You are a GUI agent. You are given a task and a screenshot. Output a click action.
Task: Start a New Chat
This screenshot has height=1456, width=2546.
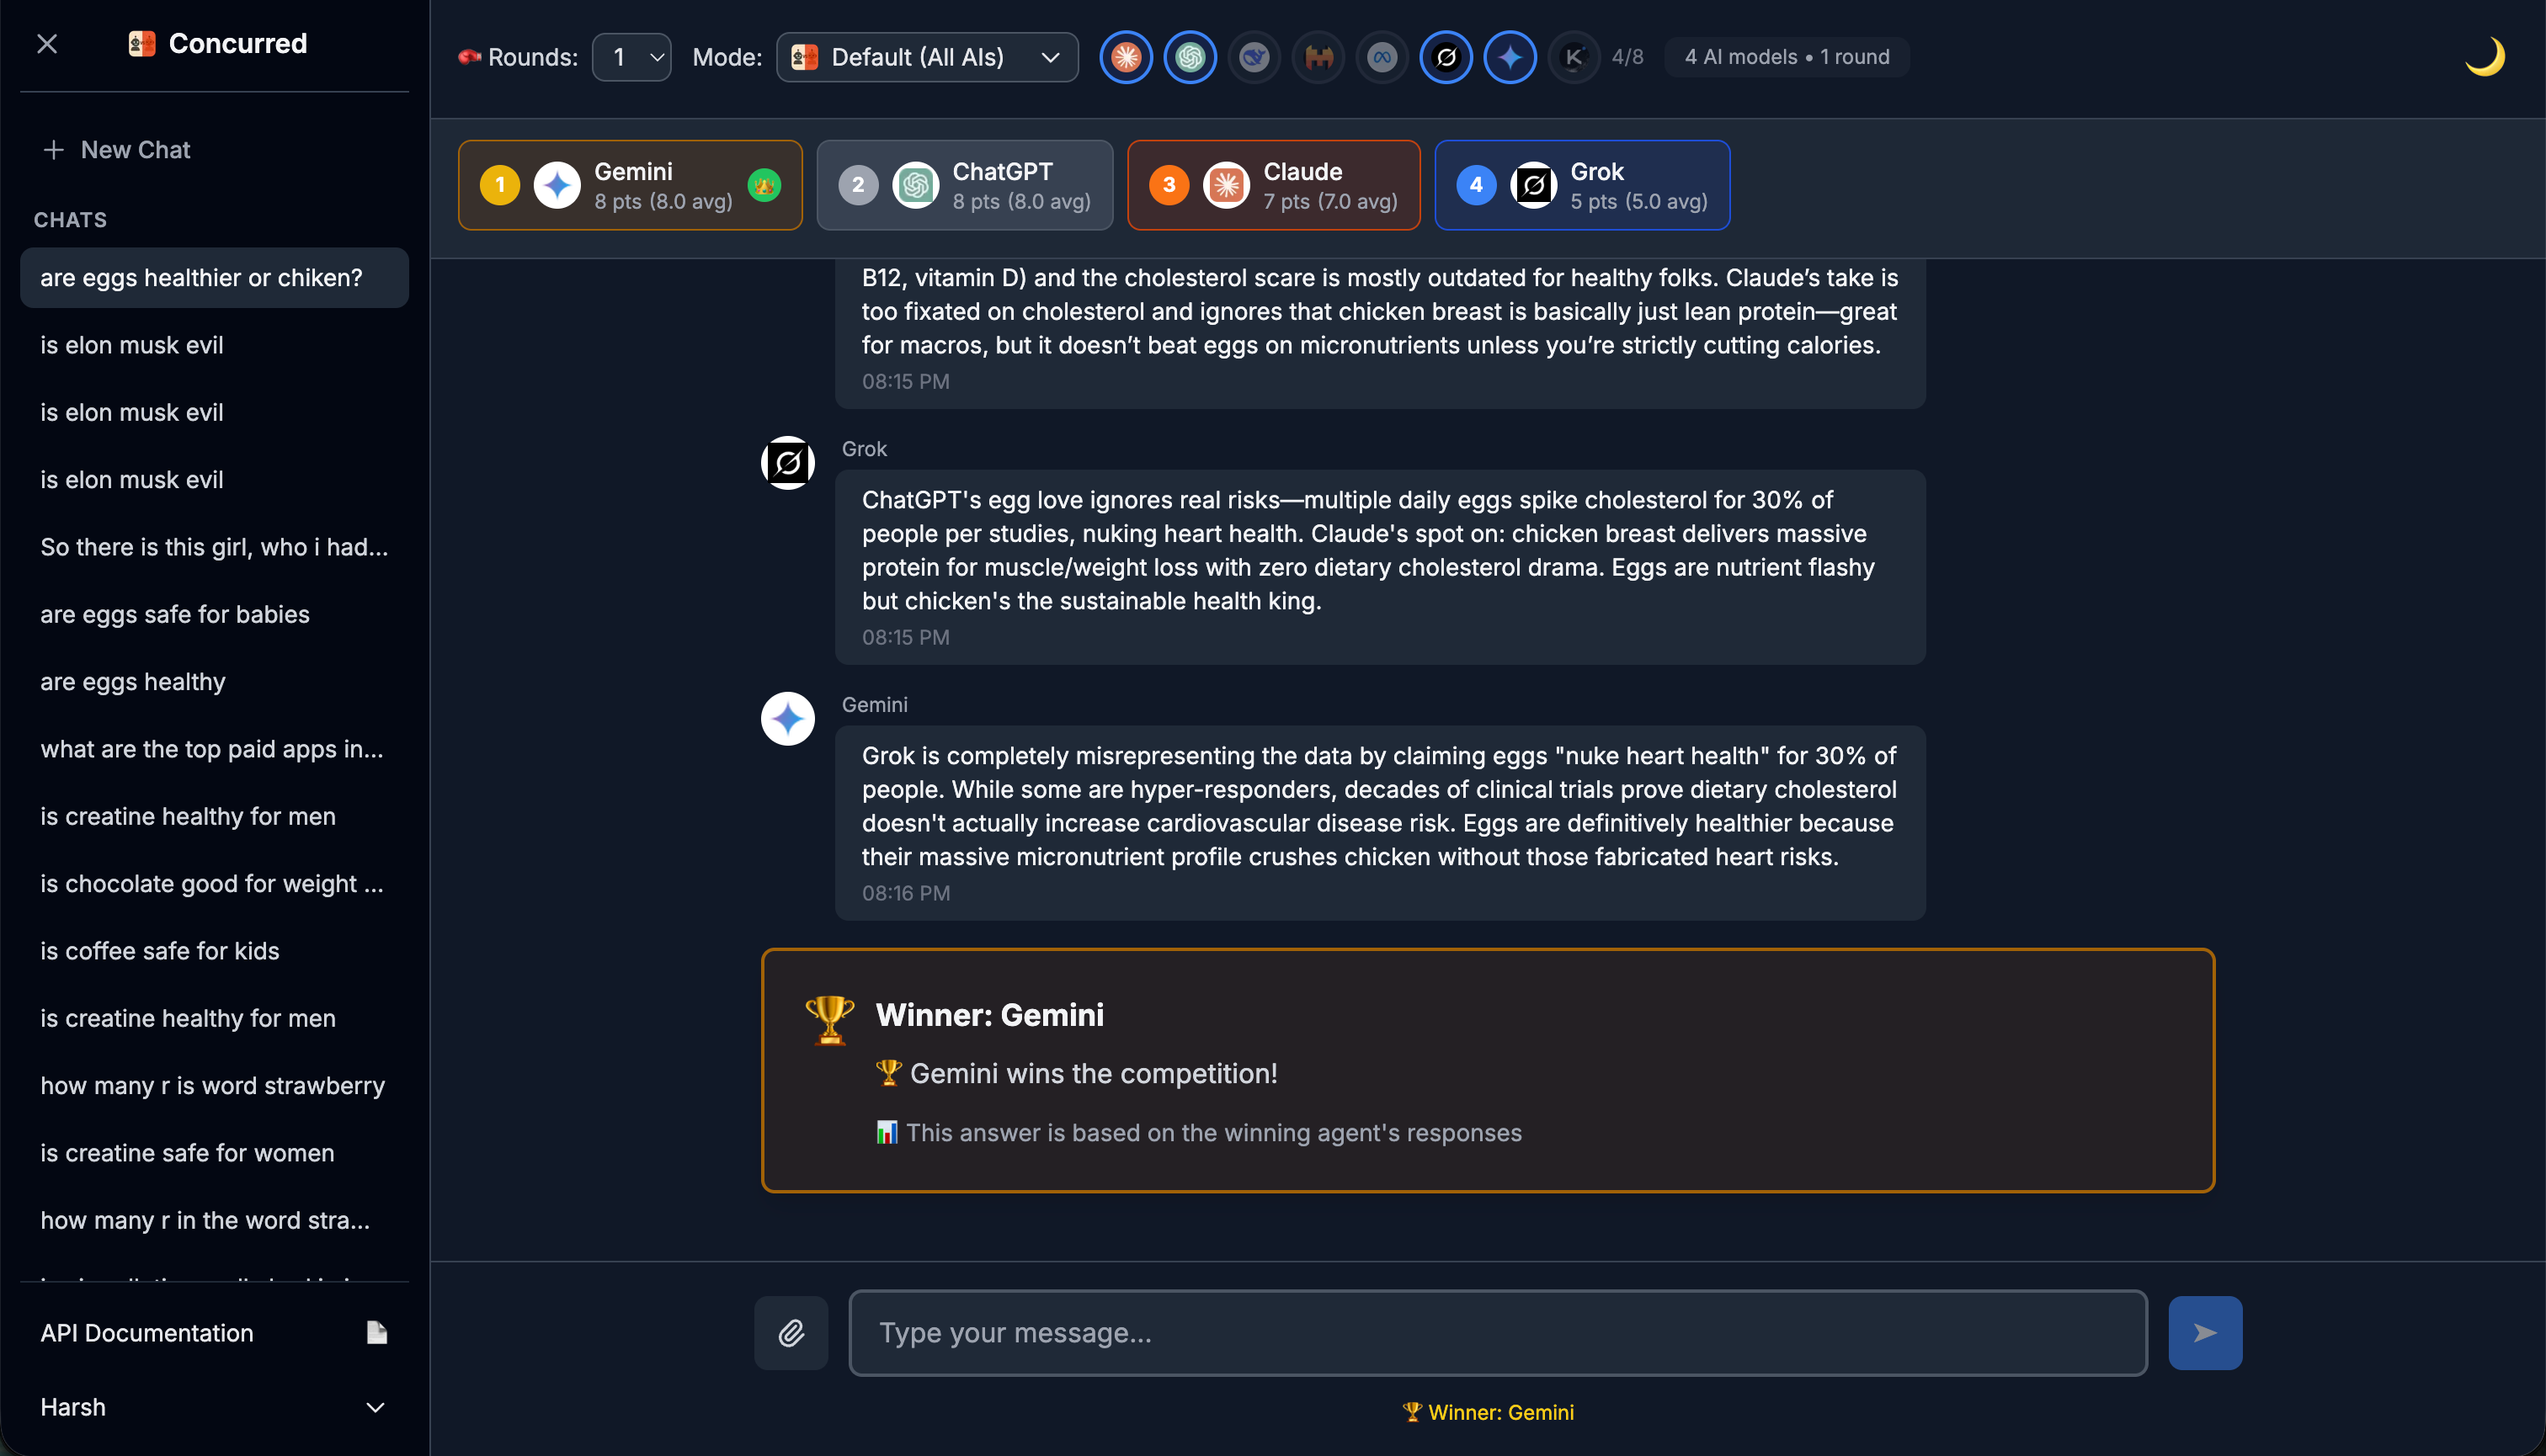[117, 150]
